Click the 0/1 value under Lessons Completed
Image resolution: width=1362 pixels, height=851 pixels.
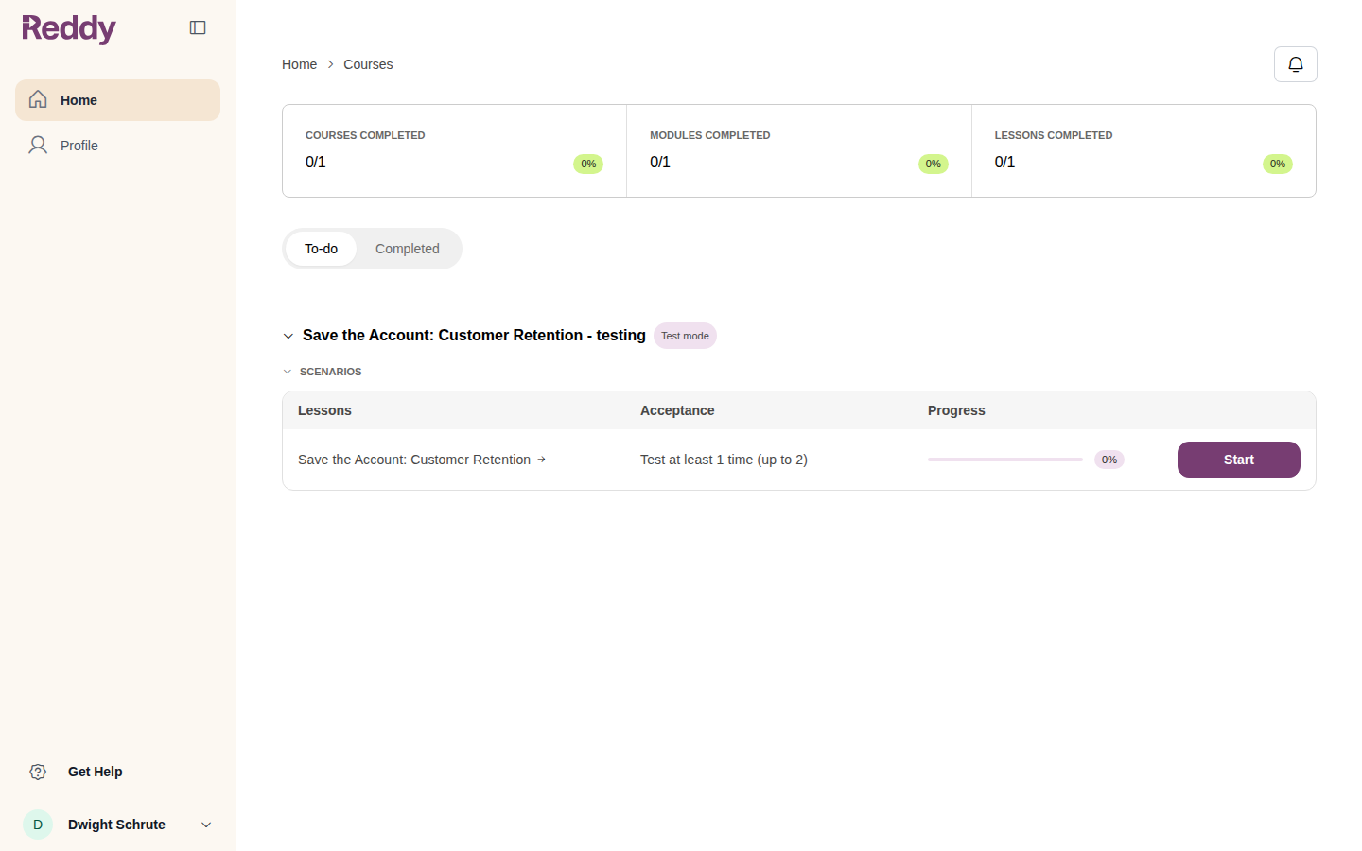point(1004,163)
